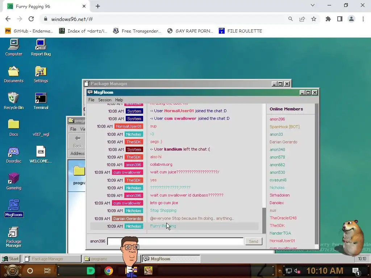Open the Package Manager desktop icon
Image resolution: width=371 pixels, height=278 pixels.
[x=13, y=237]
